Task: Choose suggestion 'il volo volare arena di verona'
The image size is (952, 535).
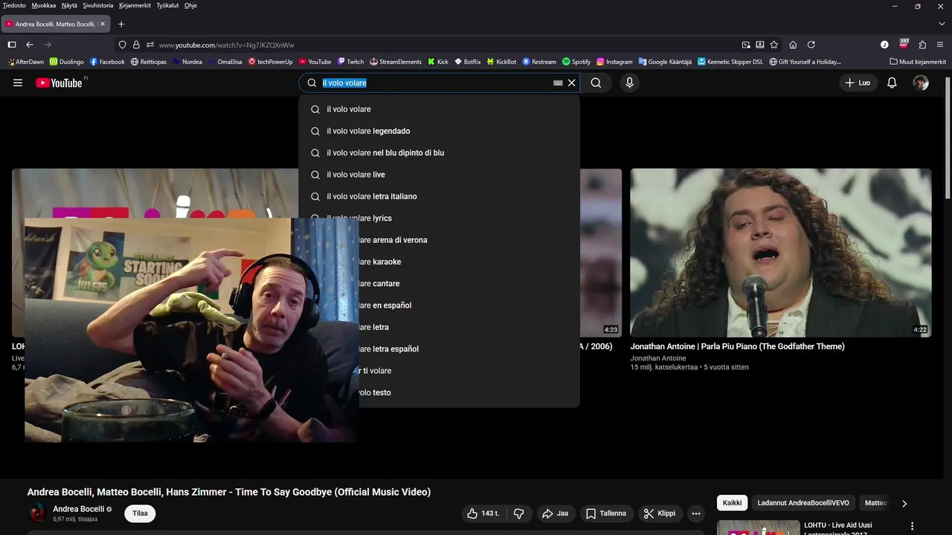Action: [469, 240]
